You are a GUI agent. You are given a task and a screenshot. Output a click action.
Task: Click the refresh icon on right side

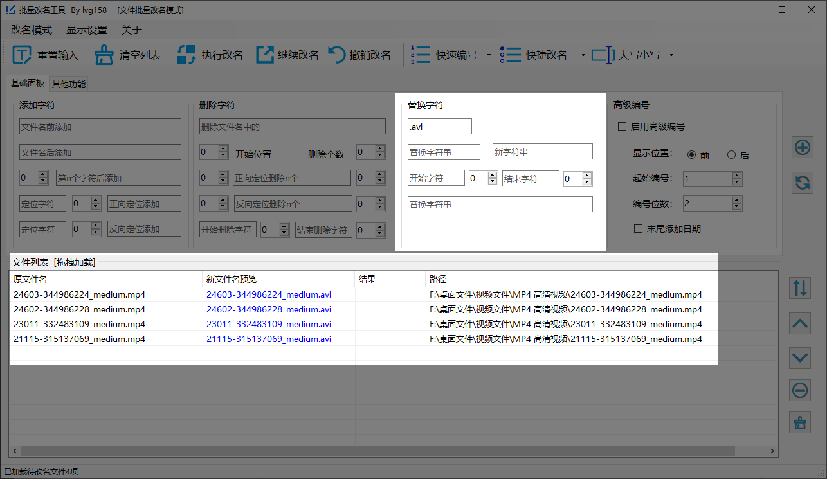(802, 183)
